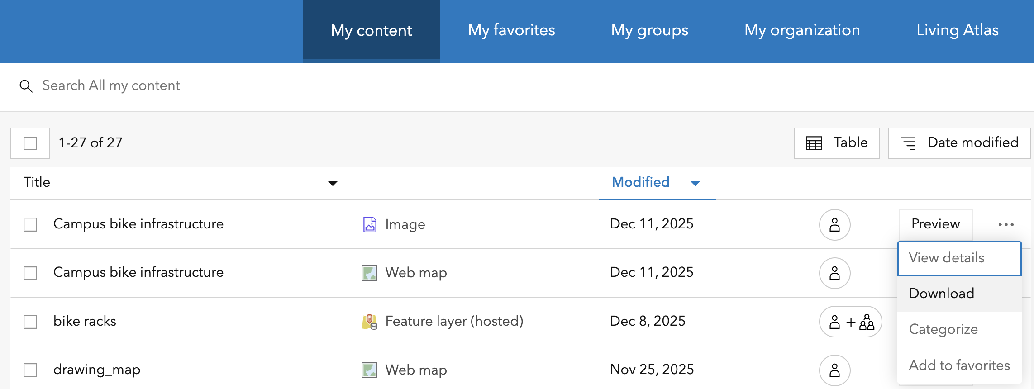Open the Modified column sort dropdown
Image resolution: width=1034 pixels, height=389 pixels.
coord(695,183)
